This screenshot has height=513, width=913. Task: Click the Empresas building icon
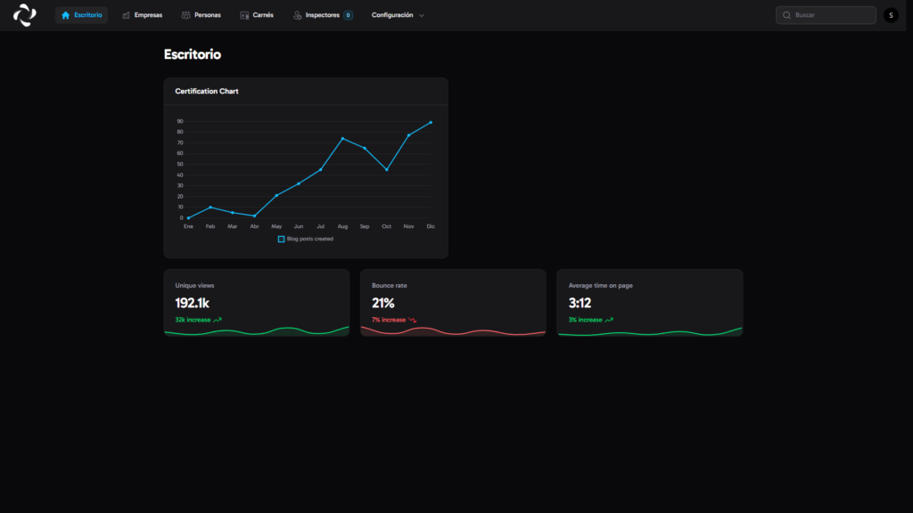click(x=127, y=15)
